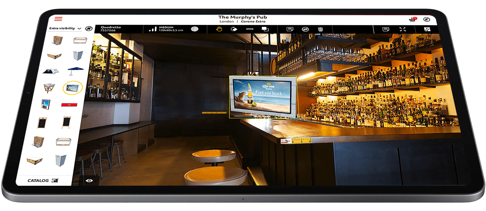
Task: Pick the A-frame standing chalkboard thumbnail
Action: tap(66, 122)
